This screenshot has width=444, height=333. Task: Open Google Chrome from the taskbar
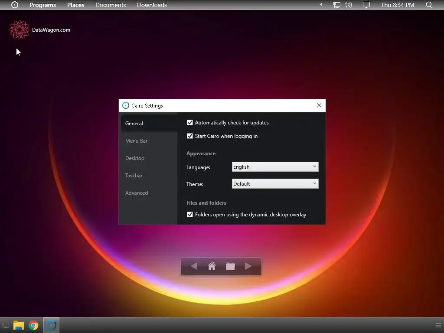coord(33,325)
